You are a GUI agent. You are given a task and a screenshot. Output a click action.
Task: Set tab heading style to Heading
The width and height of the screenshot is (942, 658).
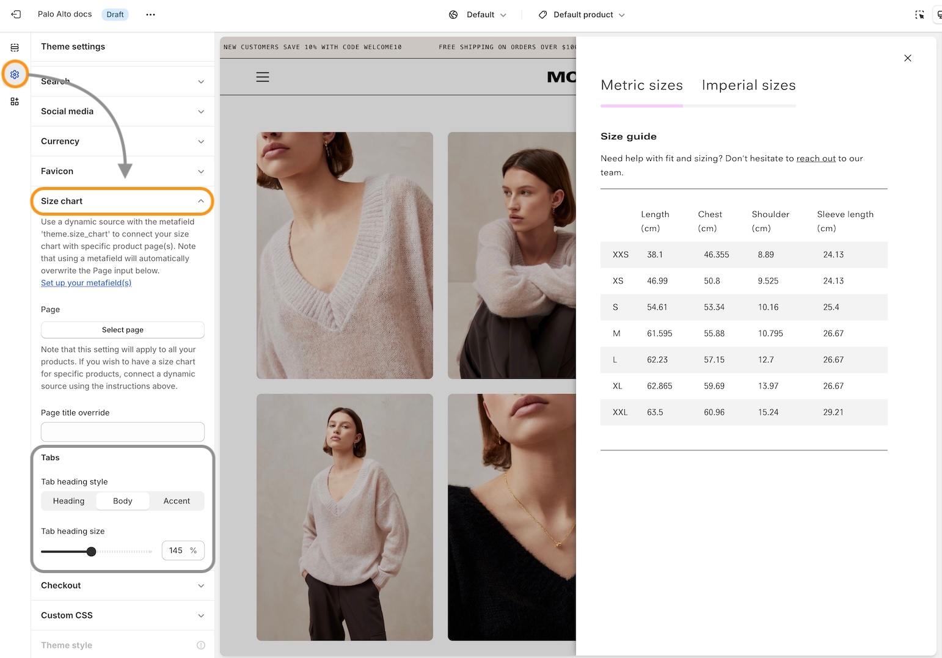(x=68, y=501)
